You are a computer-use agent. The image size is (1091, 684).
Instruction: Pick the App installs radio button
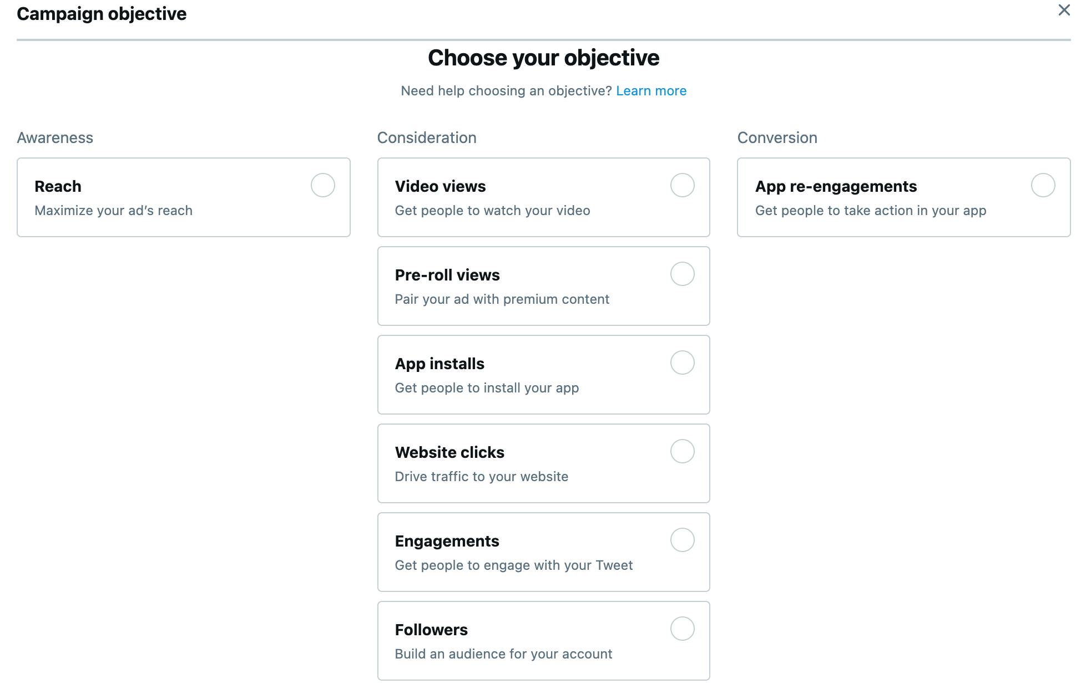(683, 363)
